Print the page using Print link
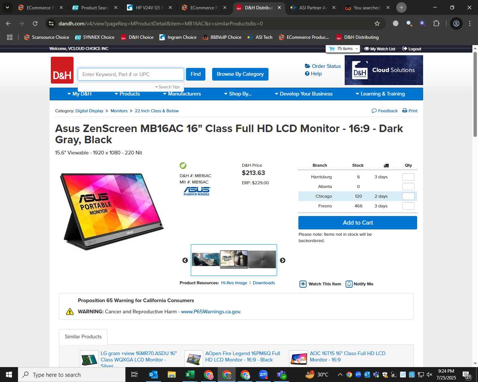This screenshot has width=478, height=382. point(410,111)
